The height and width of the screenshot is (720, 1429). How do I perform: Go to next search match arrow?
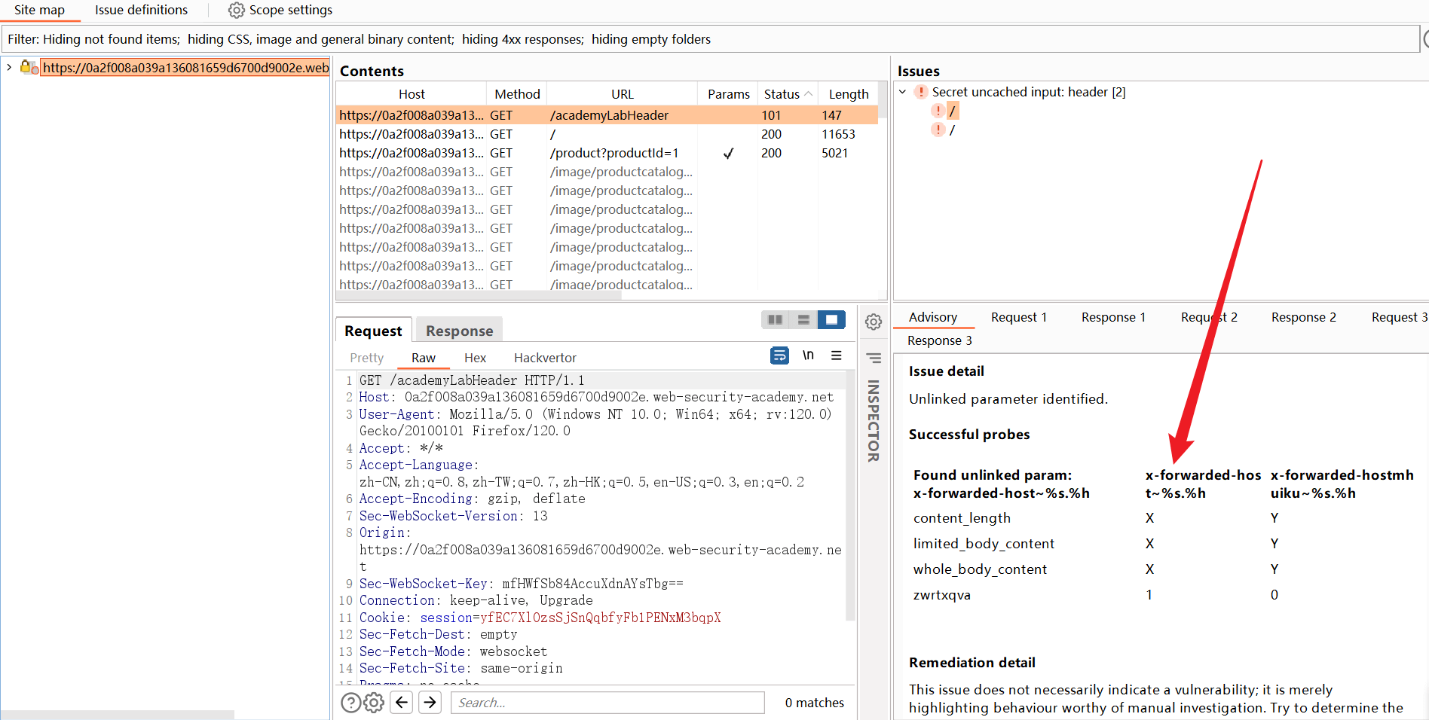pos(430,703)
